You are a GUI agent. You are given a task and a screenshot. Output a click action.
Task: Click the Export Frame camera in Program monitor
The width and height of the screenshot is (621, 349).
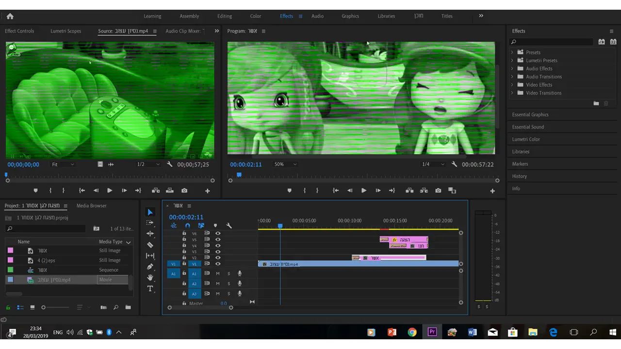pos(438,191)
